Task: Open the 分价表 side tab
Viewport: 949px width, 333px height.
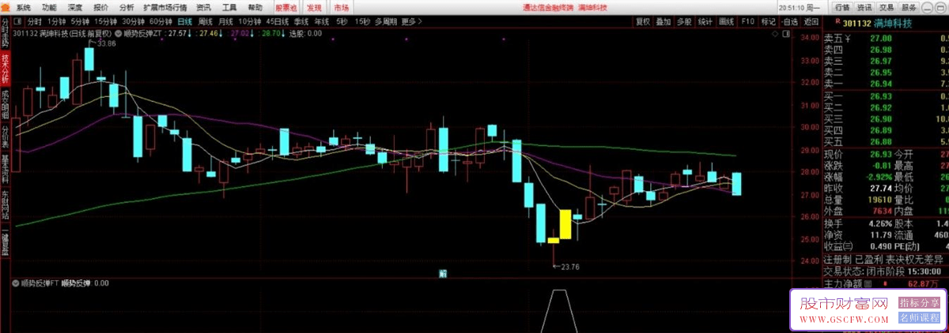Action: click(x=5, y=136)
